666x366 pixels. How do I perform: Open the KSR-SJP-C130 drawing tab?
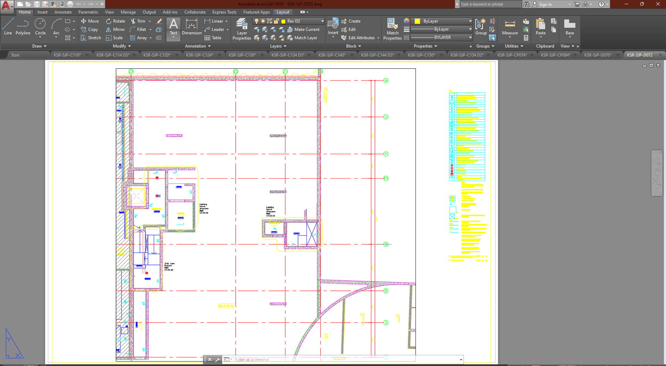tap(242, 55)
